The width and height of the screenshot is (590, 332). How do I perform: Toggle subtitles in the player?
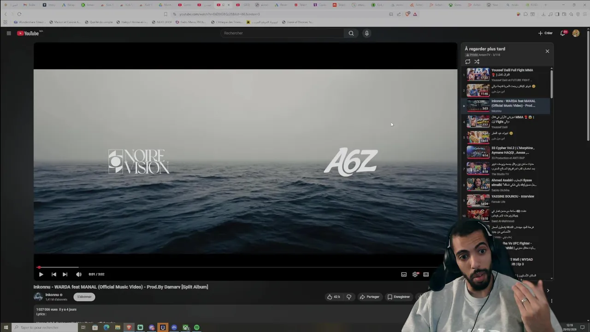click(x=404, y=274)
